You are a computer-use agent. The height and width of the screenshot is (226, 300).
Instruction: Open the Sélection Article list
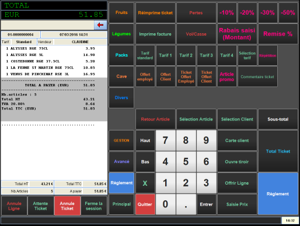196,119
